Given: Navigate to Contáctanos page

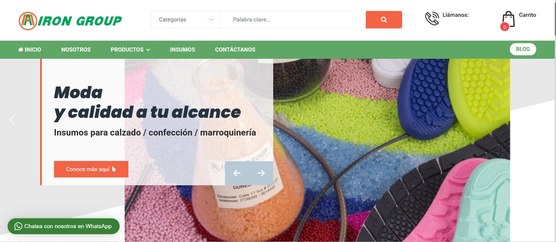Looking at the screenshot, I should [x=235, y=49].
